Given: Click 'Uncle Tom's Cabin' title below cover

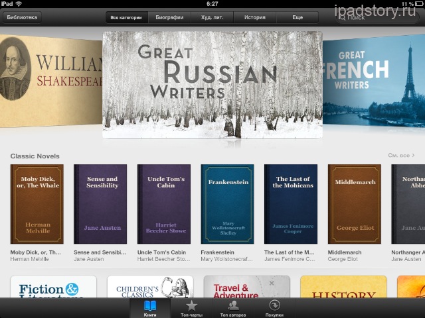Looking at the screenshot, I should click(161, 252).
